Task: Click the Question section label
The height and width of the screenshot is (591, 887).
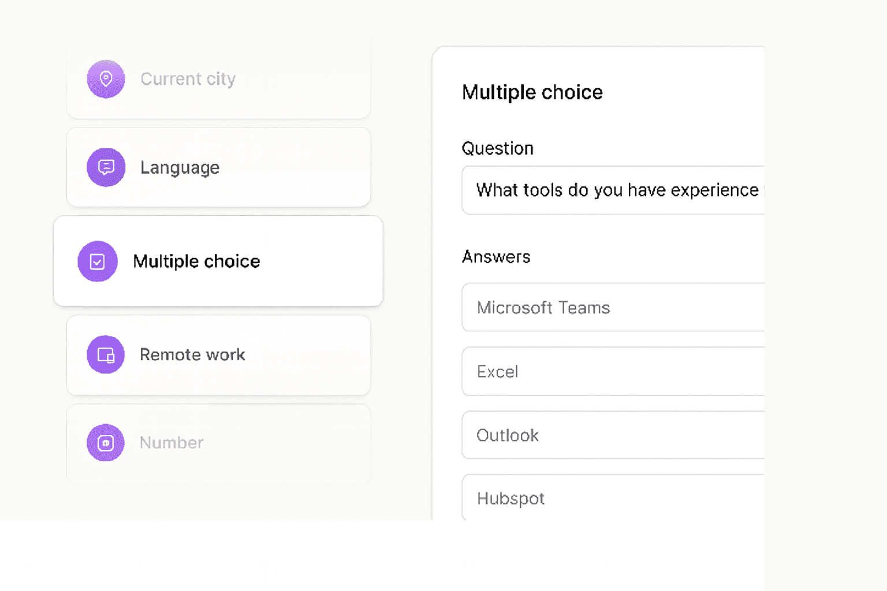Action: pos(497,148)
